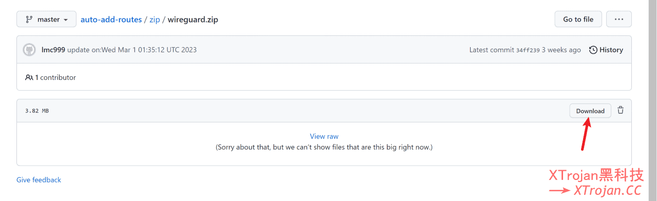Navigate to the zip folder breadcrumb
Image resolution: width=657 pixels, height=201 pixels.
point(154,20)
